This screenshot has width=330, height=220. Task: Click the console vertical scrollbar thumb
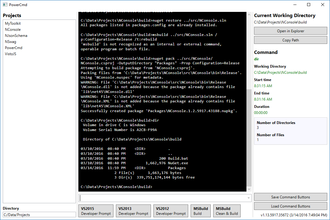[249, 138]
